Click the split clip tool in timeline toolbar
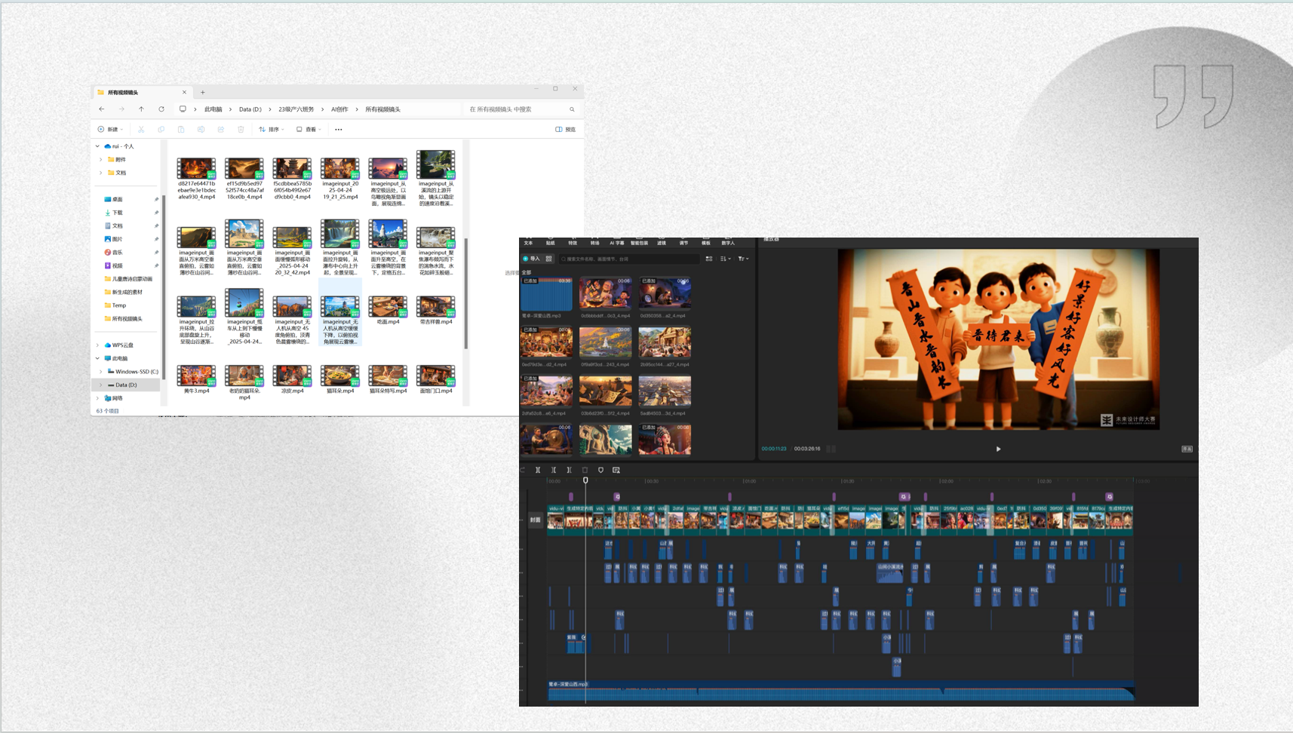 click(538, 470)
